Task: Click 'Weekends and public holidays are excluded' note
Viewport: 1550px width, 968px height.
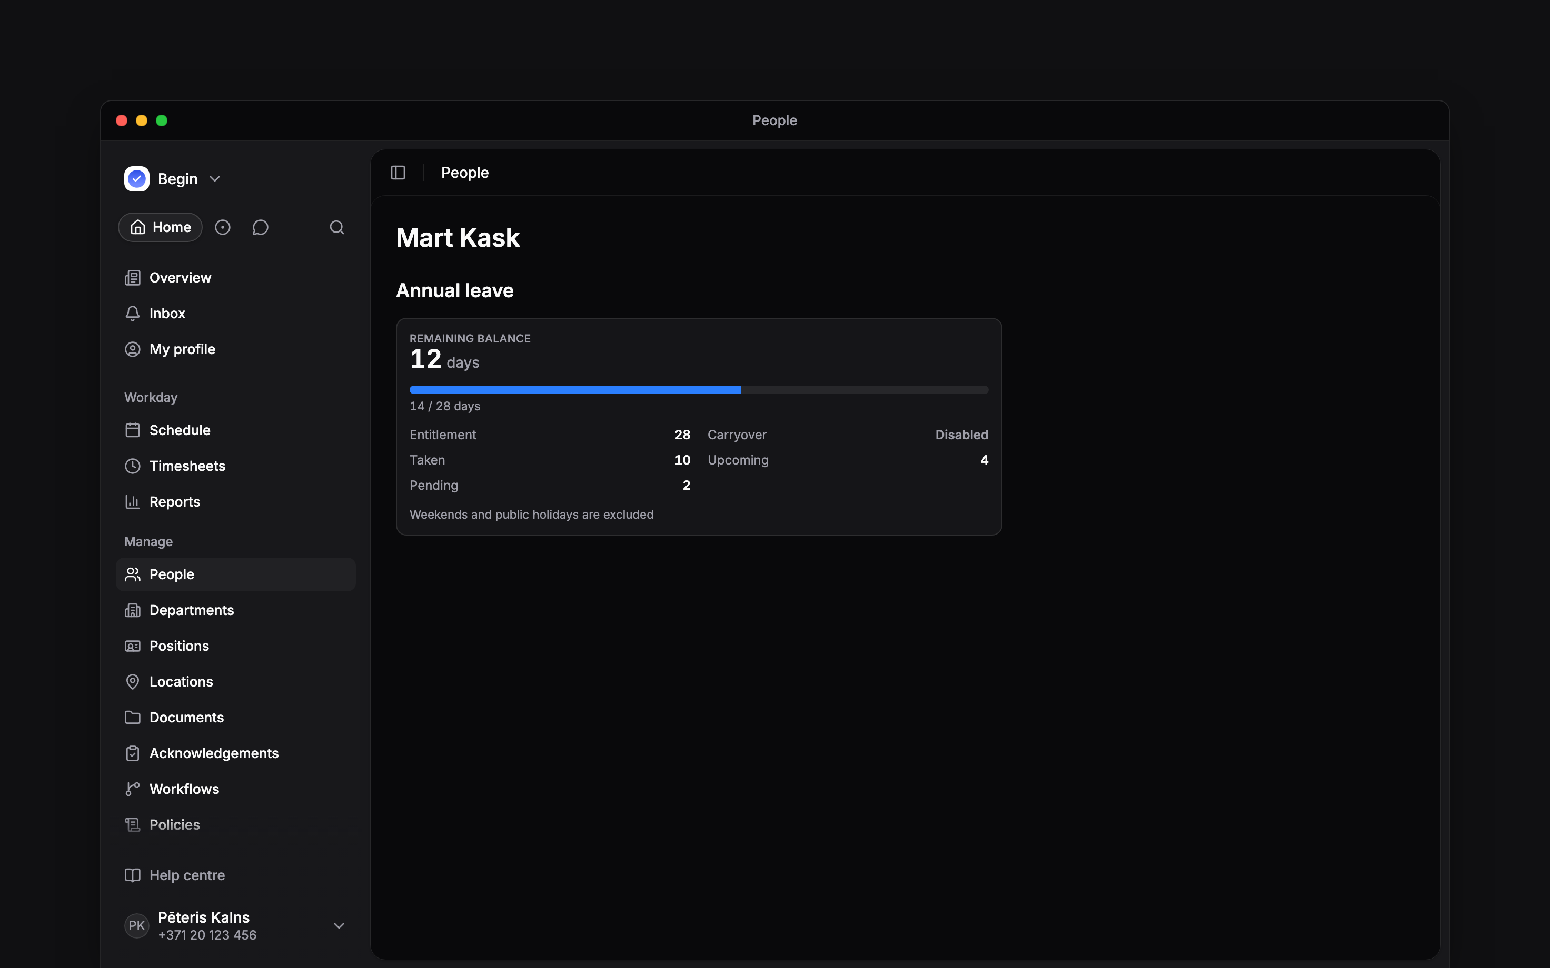Action: point(532,515)
